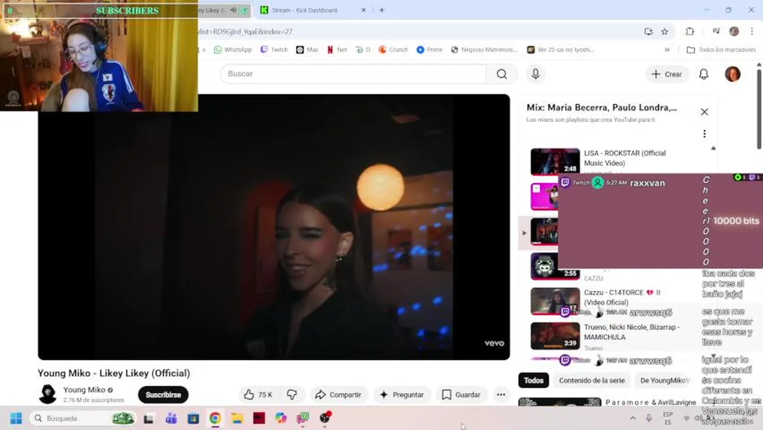Viewport: 763px width, 430px height.
Task: Click the Mix: Maria Becerra, Paulo Londra title
Action: coord(602,108)
